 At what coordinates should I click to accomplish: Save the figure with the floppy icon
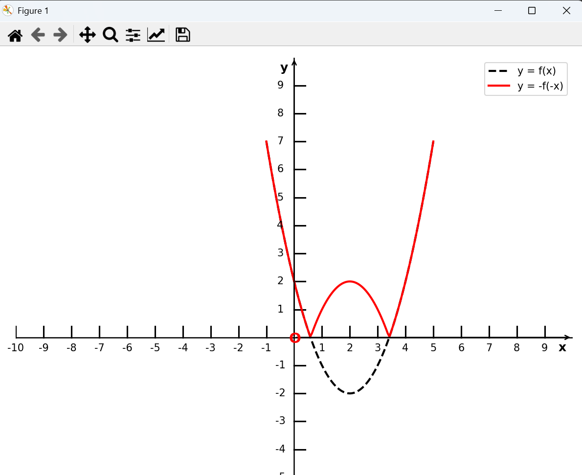182,35
